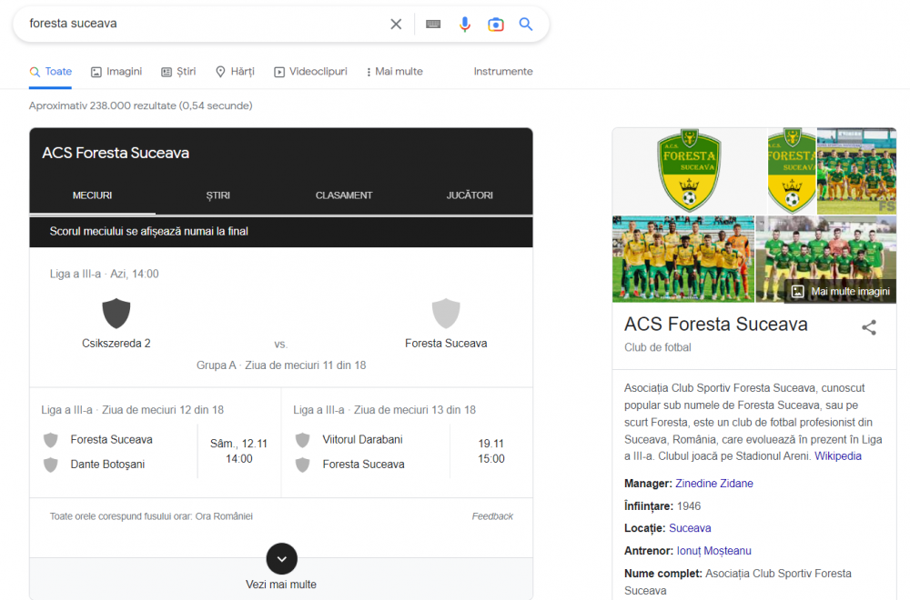
Task: Click the Foresta Suceava shield in today's match
Action: 446,314
